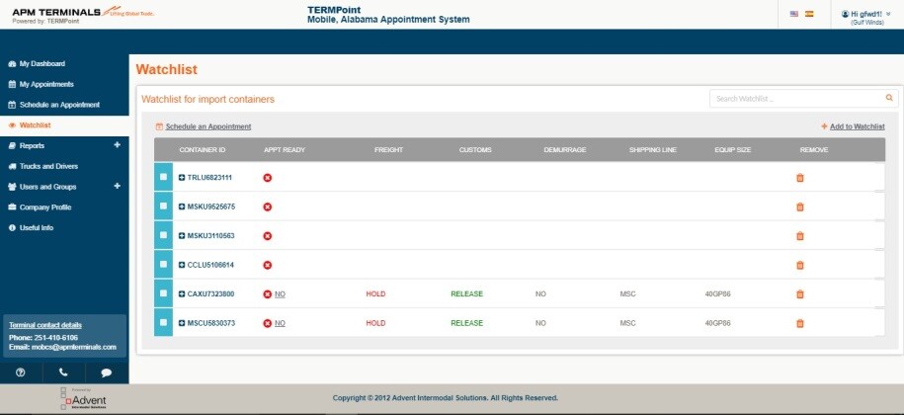Viewport: 904px width, 415px height.
Task: Switch language with the US flag
Action: 794,14
